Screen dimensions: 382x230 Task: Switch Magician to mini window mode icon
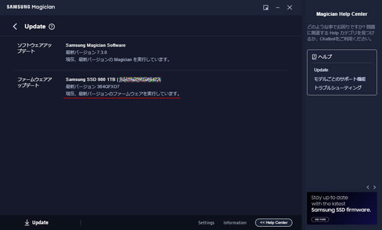(x=266, y=8)
